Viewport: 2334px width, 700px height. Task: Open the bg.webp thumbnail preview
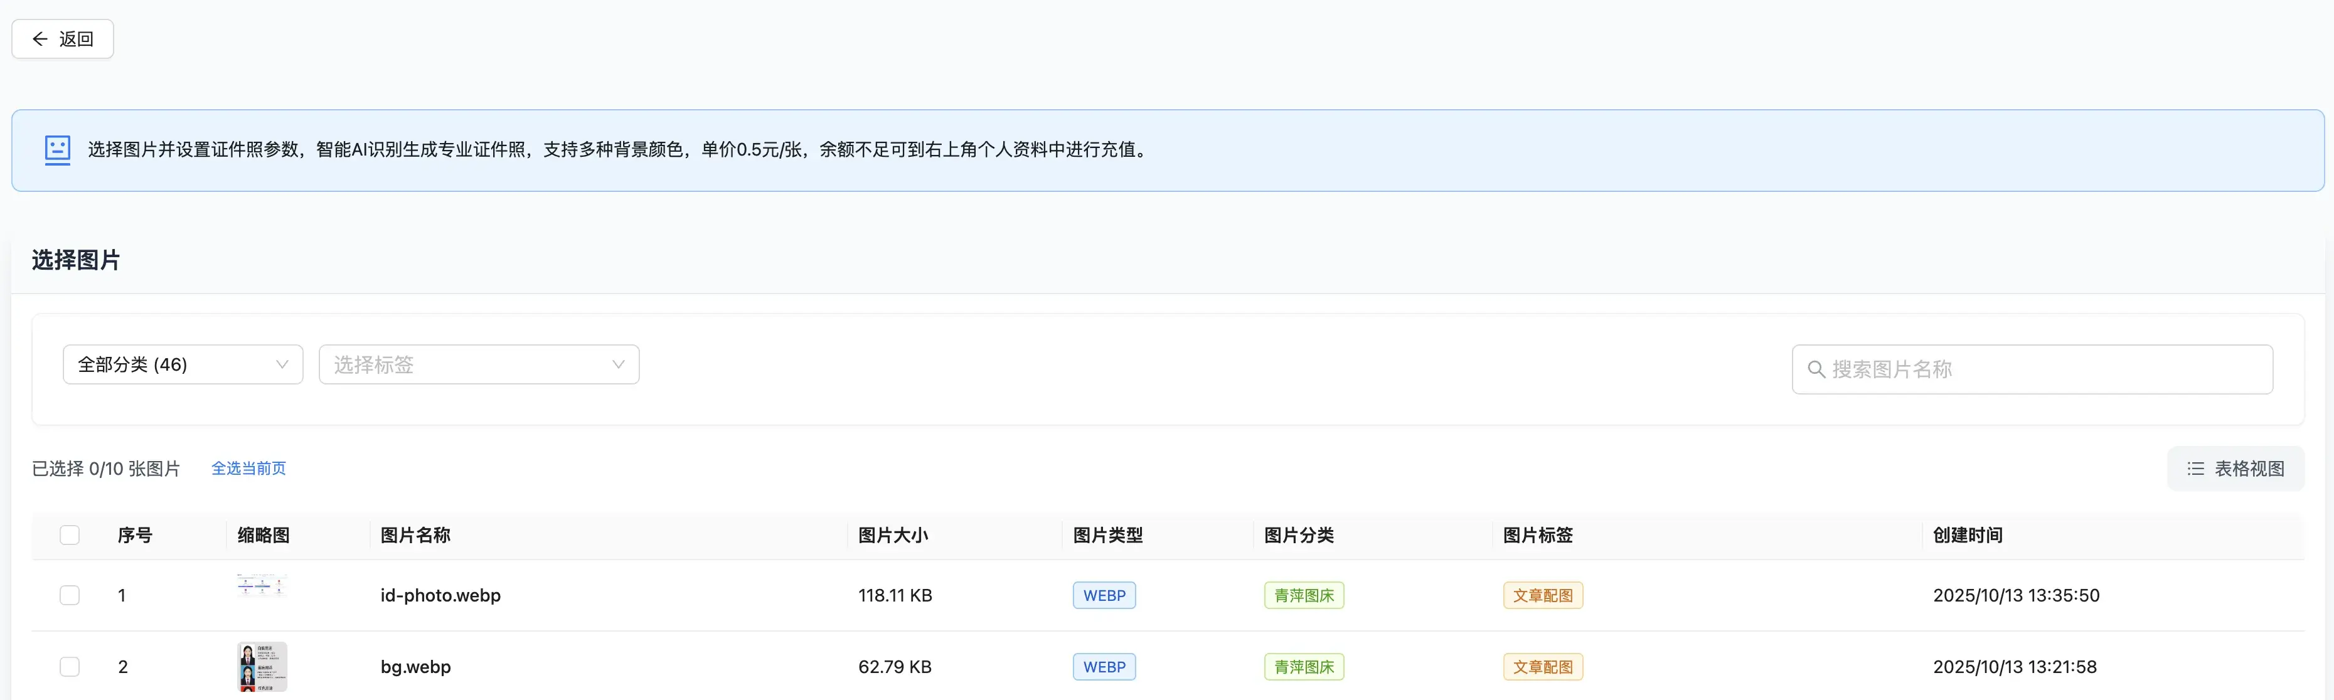click(x=262, y=667)
